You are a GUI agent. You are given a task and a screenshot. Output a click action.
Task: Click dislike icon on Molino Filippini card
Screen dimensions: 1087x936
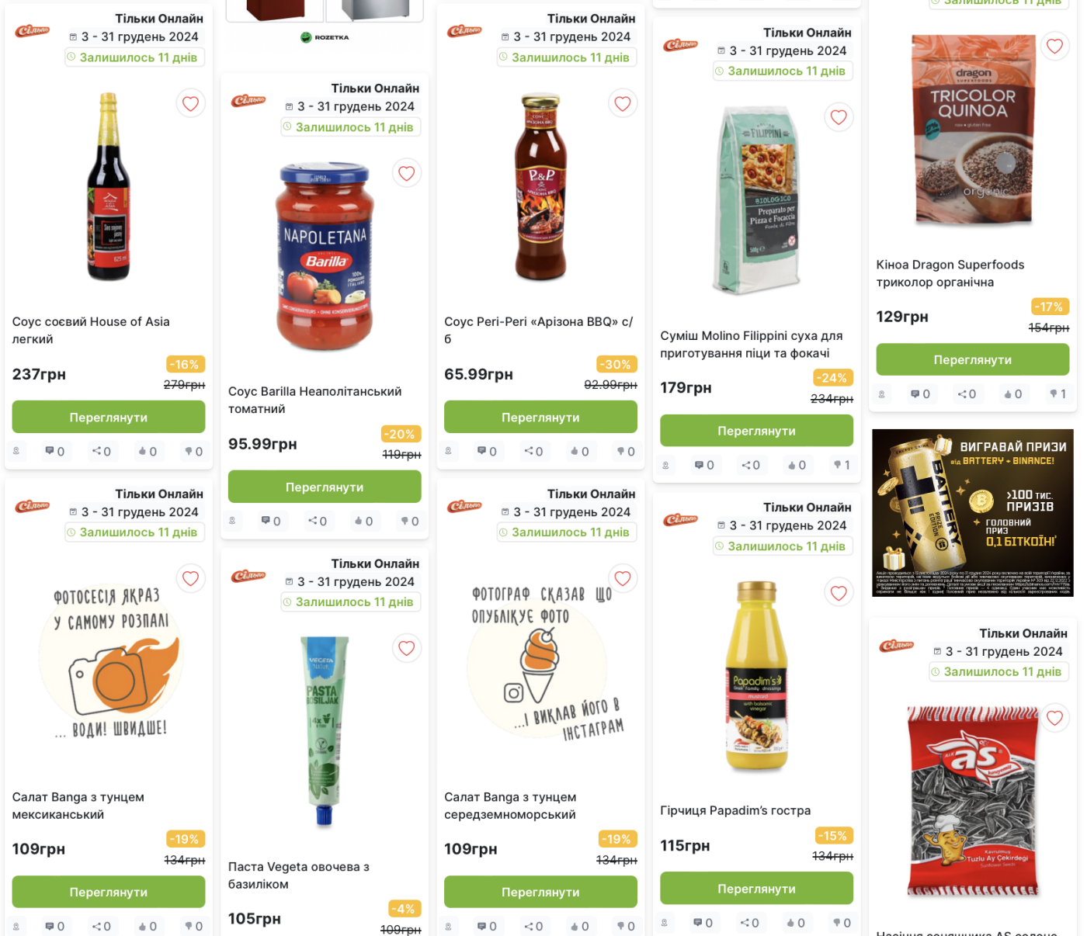pos(842,465)
